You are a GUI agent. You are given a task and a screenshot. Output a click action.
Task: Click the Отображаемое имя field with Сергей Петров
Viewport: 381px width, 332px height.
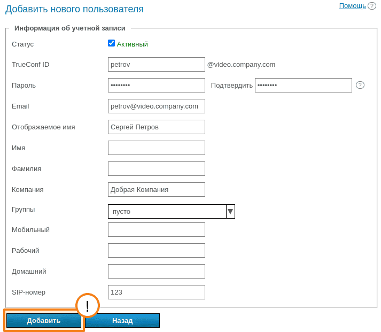157,127
